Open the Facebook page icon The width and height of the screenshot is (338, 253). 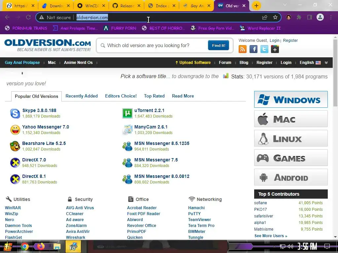253,49
